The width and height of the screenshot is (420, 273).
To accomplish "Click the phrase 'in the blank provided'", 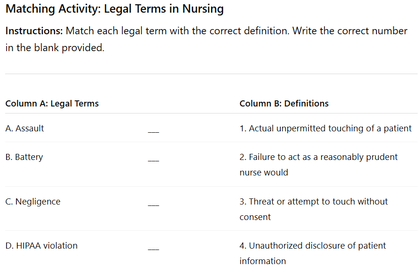I will coord(55,48).
